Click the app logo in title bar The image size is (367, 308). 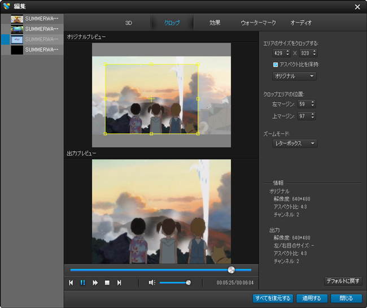[6, 6]
